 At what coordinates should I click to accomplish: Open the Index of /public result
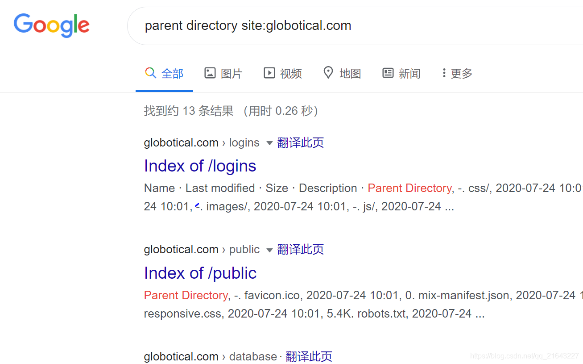coord(200,273)
